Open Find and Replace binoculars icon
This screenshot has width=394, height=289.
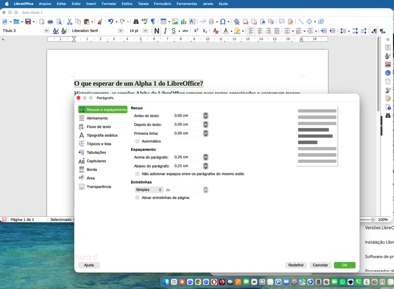point(136,21)
